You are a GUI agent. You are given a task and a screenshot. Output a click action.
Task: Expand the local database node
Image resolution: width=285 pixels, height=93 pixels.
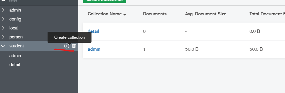[x=3, y=28]
